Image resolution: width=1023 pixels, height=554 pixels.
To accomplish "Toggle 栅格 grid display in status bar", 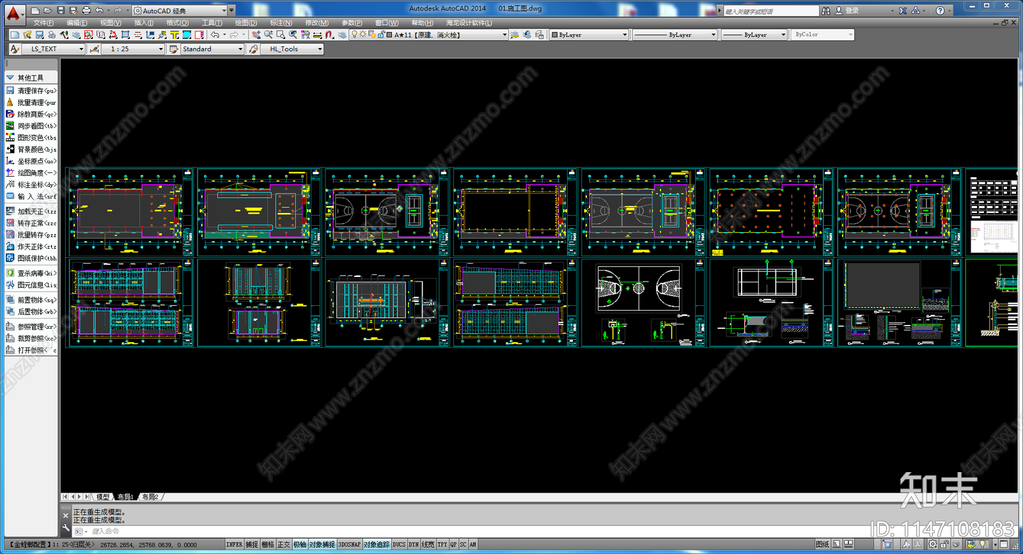I will (x=268, y=544).
